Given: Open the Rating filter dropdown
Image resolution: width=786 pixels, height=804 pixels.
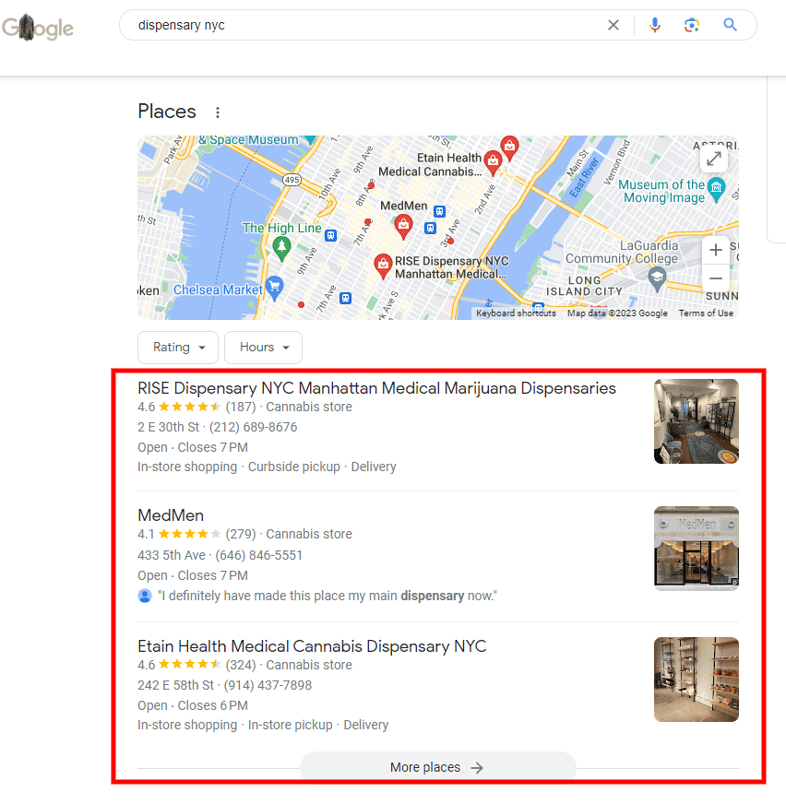Looking at the screenshot, I should click(x=178, y=347).
